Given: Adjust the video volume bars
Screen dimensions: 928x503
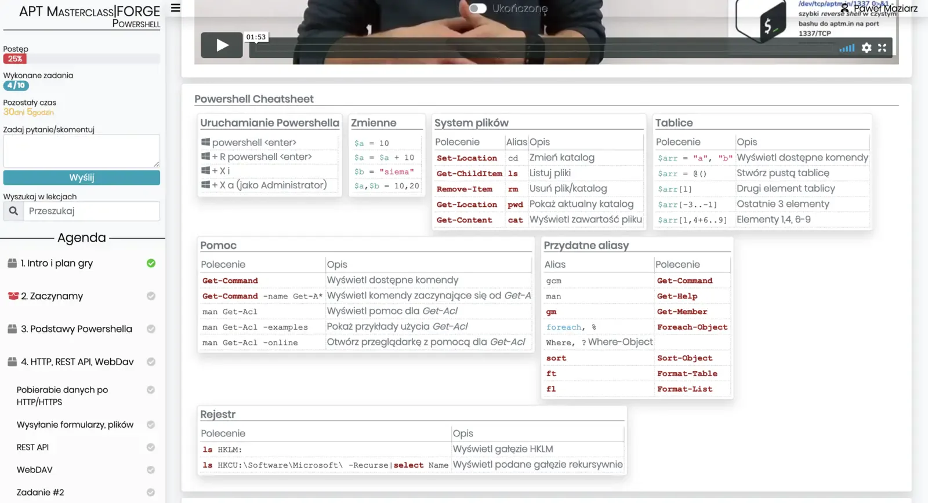Looking at the screenshot, I should (x=847, y=48).
